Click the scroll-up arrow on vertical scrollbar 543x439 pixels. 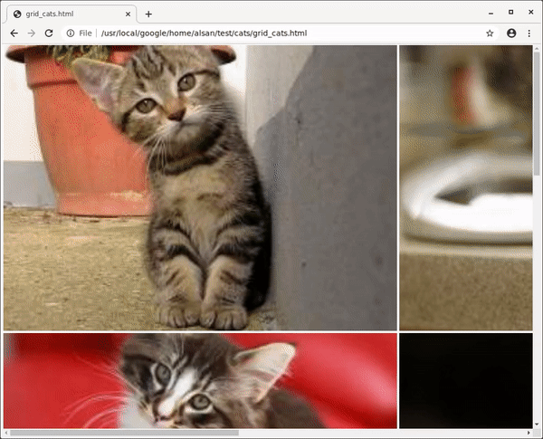537,49
